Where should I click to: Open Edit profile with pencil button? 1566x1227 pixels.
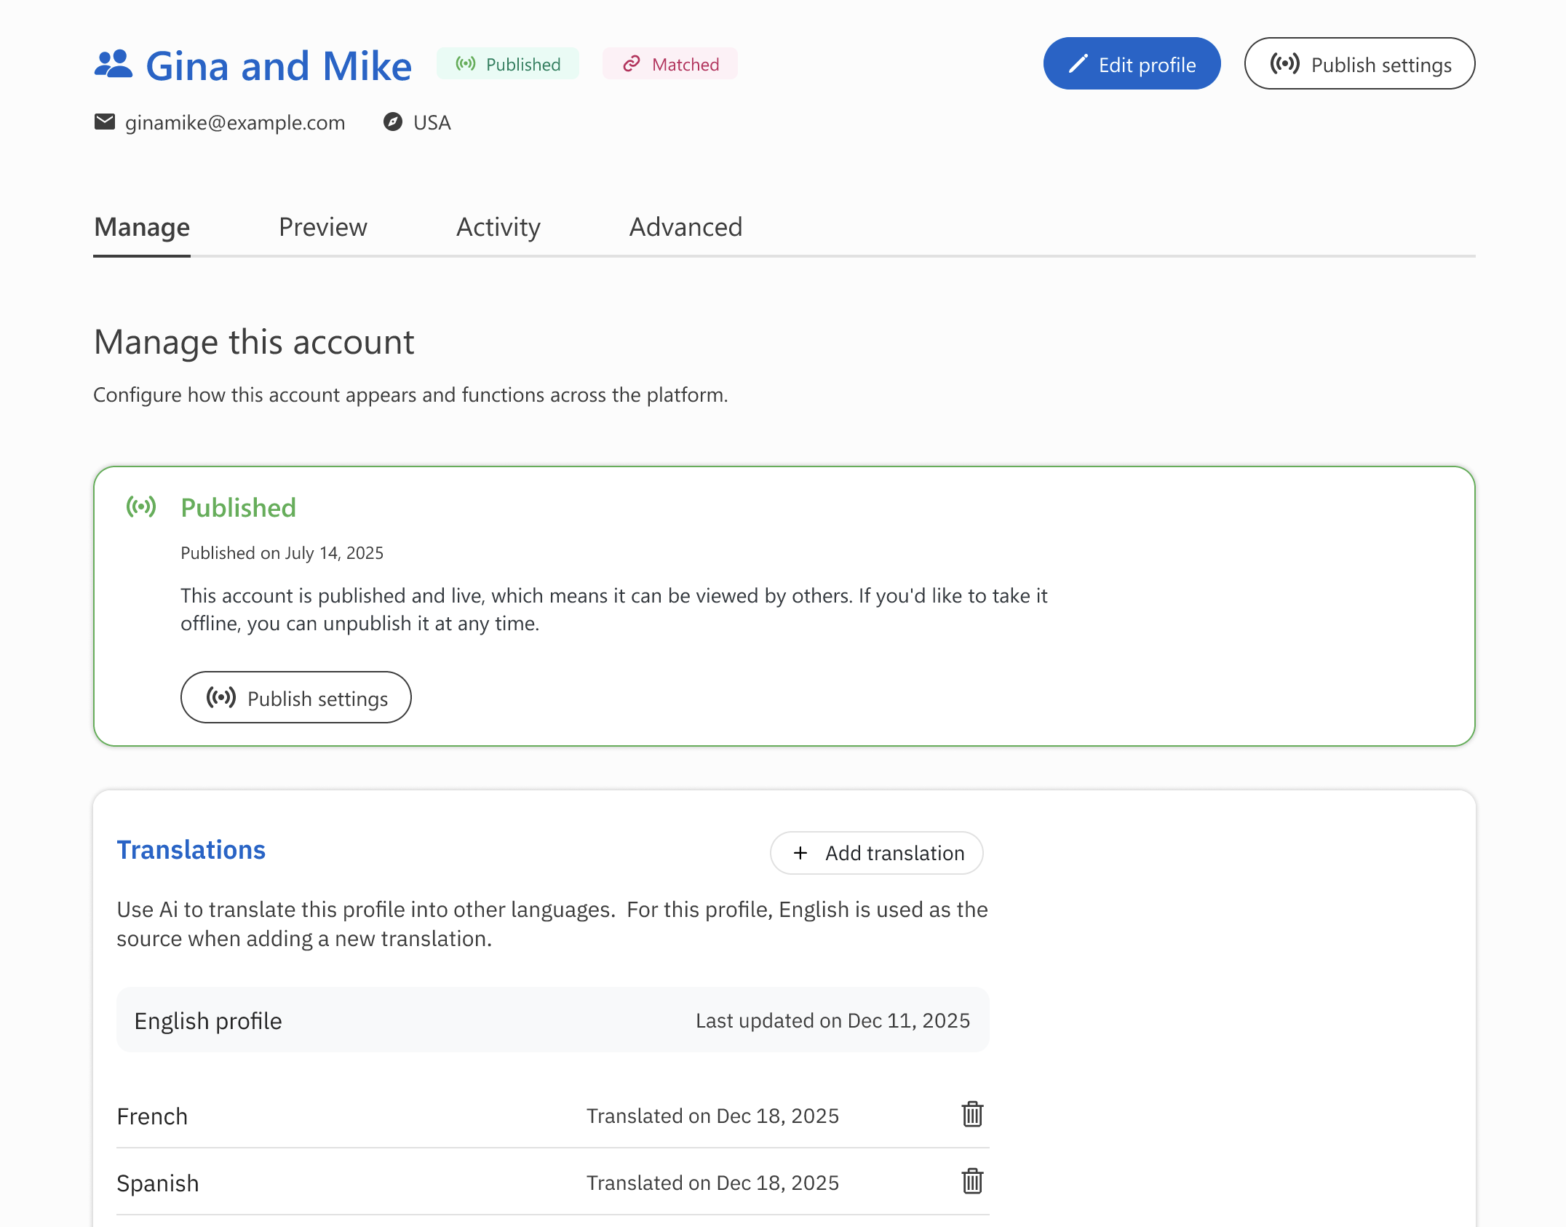click(1132, 64)
